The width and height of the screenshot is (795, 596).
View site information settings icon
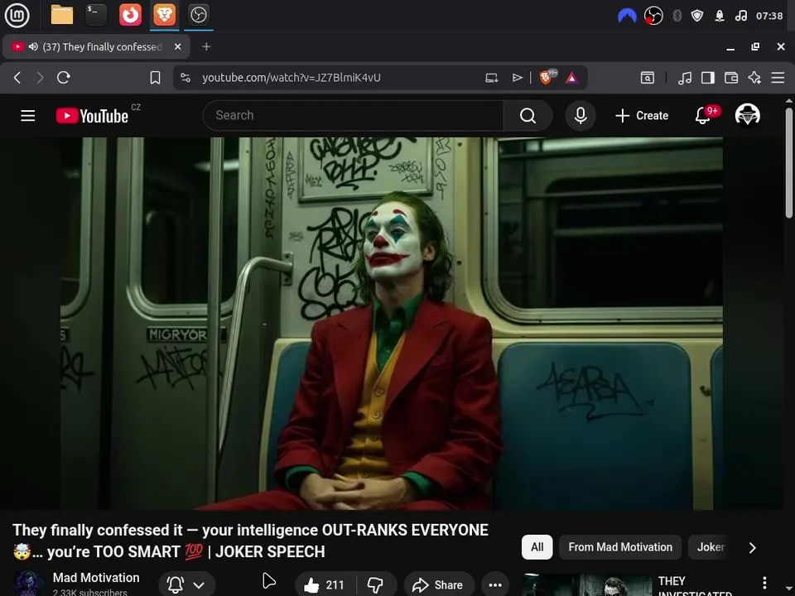pyautogui.click(x=185, y=78)
